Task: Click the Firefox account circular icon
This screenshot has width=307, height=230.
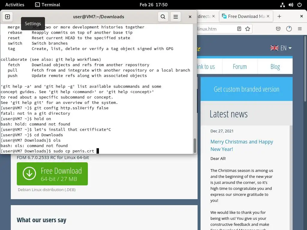Action: 289,29
